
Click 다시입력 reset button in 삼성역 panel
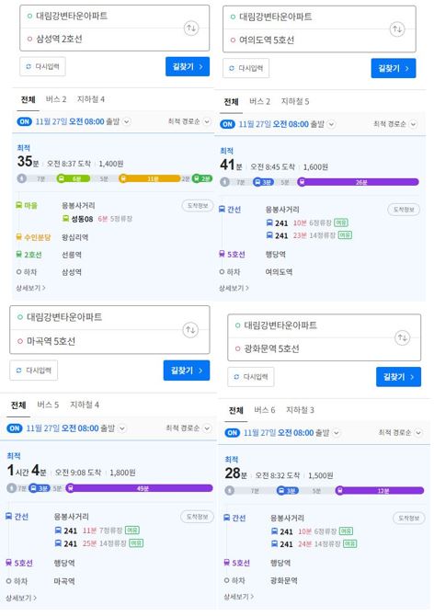42,66
